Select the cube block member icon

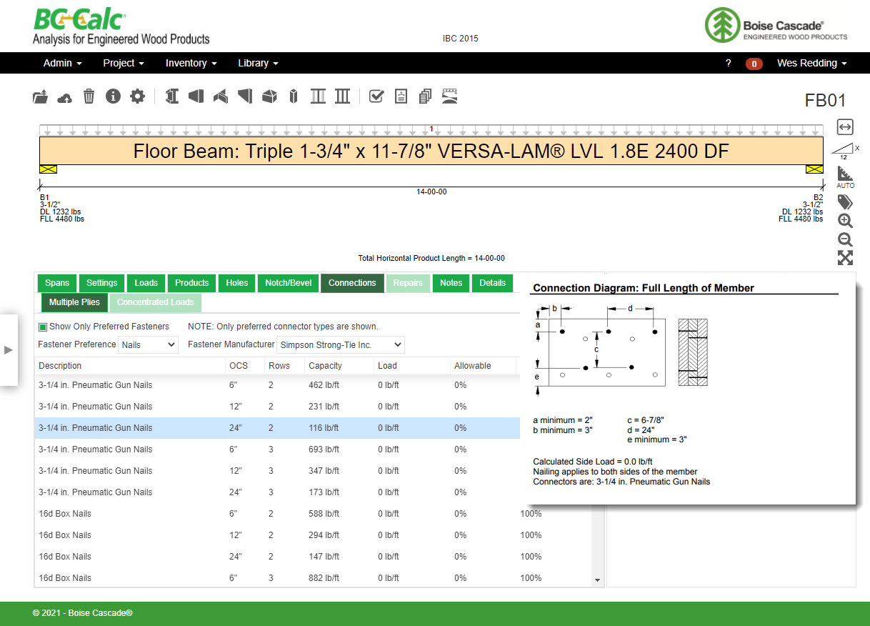[269, 96]
